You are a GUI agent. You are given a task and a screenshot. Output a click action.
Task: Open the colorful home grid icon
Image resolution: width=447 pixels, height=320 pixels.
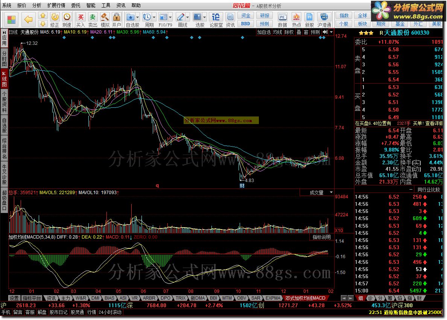coord(11,20)
